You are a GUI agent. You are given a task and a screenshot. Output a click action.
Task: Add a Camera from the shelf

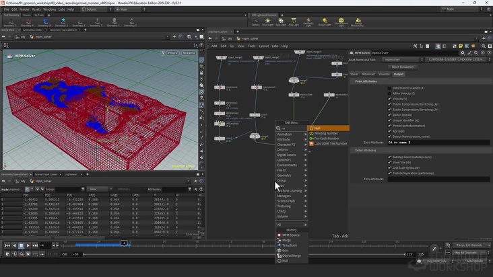click(255, 22)
